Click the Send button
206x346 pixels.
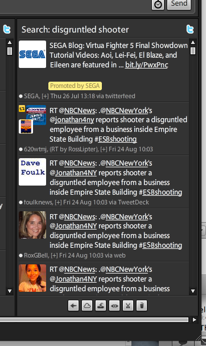pyautogui.click(x=179, y=4)
